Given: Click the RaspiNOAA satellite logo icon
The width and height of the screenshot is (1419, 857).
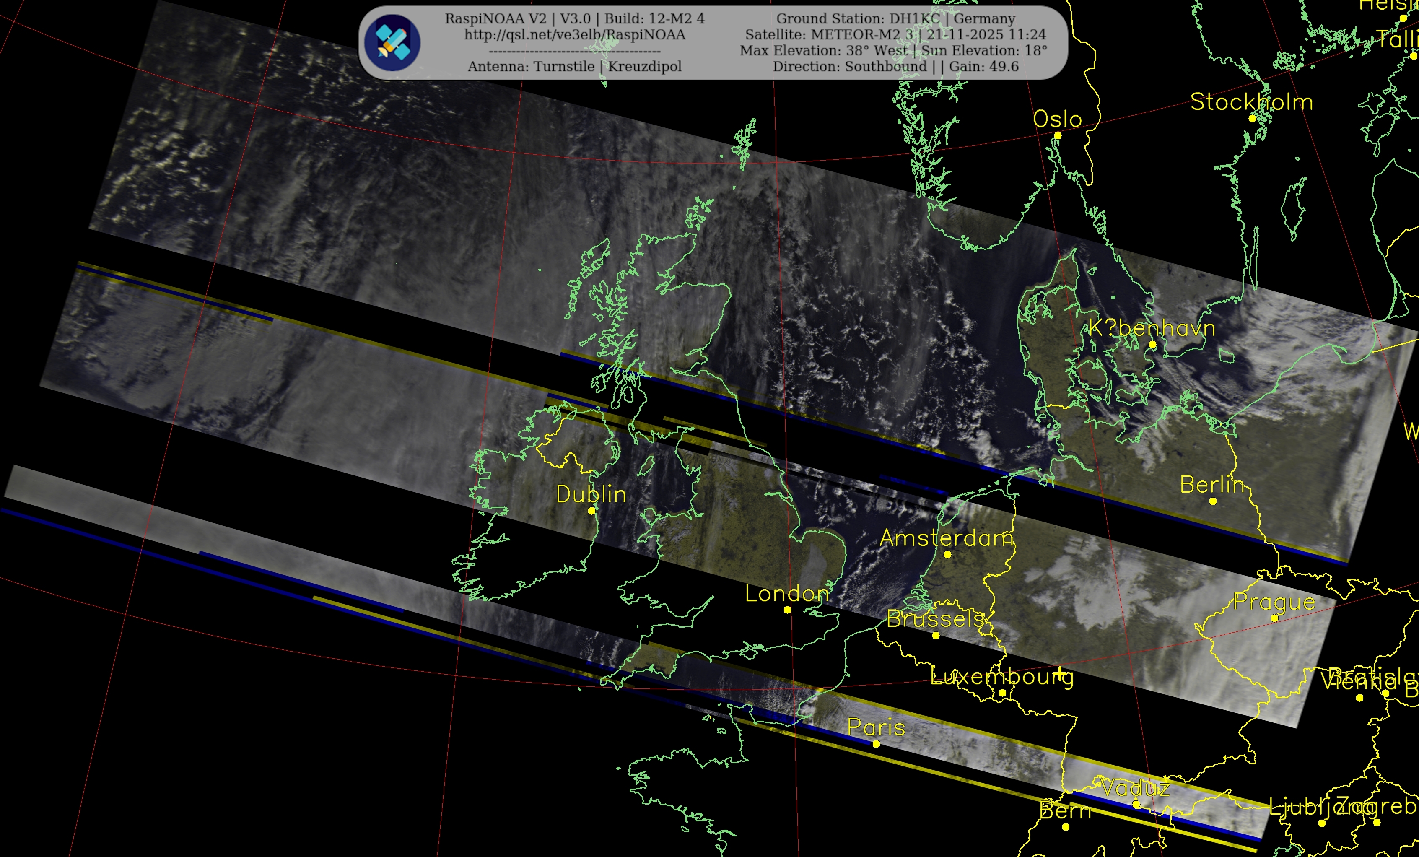Looking at the screenshot, I should click(x=393, y=43).
